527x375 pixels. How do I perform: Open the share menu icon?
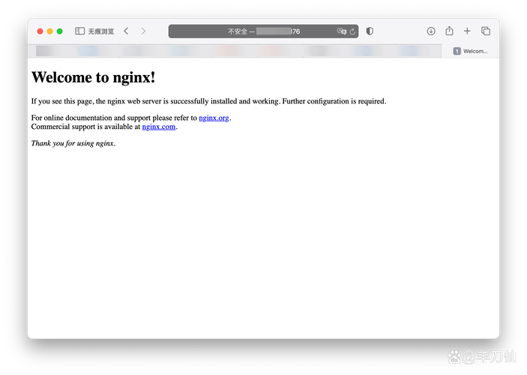point(449,31)
